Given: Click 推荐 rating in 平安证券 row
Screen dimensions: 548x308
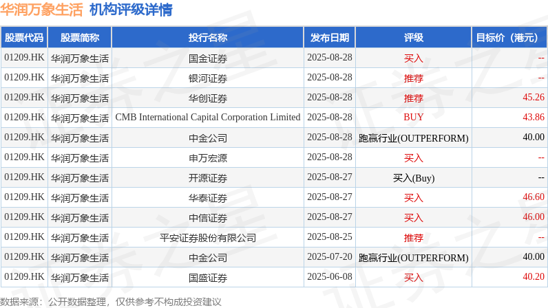Looking at the screenshot, I should click(x=414, y=237).
